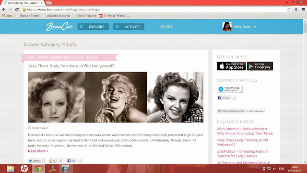The height and width of the screenshot is (173, 307).
Task: Follow this blog with Bloglovin button
Action: [x=230, y=89]
